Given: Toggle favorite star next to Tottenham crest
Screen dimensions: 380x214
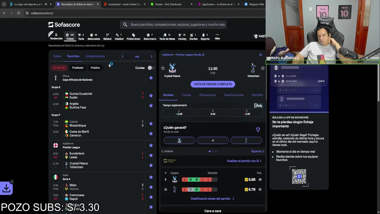Looking at the screenshot, I should click(x=263, y=68).
